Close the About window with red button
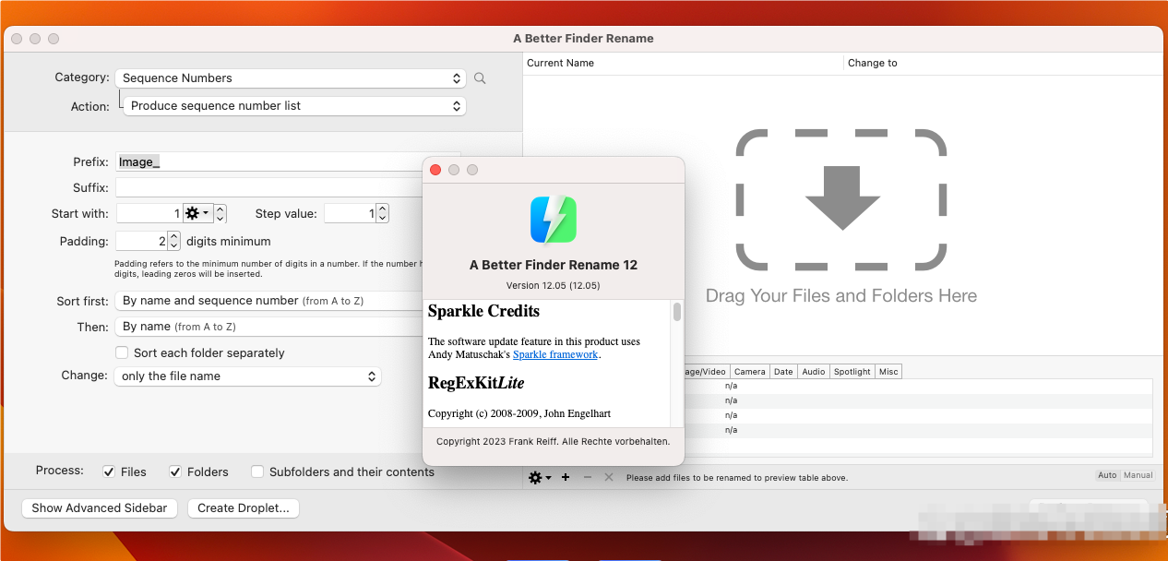Image resolution: width=1168 pixels, height=561 pixels. click(x=435, y=170)
